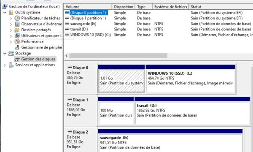Viewport: 253px width, 152px height.
Task: Click the Gestion des disques drive icon
Action: [17, 59]
